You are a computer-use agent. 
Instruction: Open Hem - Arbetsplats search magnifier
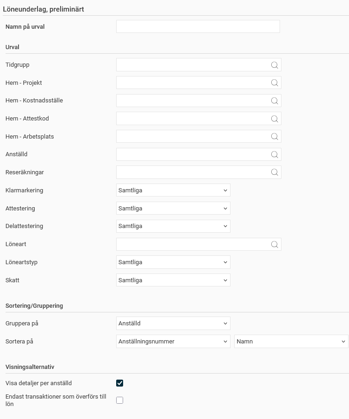pyautogui.click(x=274, y=137)
